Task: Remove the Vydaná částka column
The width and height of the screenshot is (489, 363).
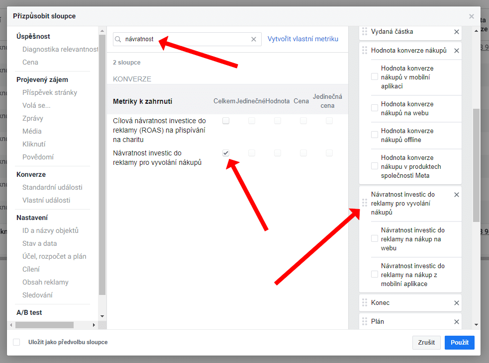Action: point(457,32)
